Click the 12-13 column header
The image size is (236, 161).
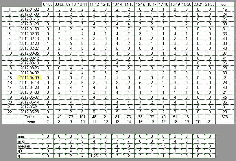[x=106, y=4]
